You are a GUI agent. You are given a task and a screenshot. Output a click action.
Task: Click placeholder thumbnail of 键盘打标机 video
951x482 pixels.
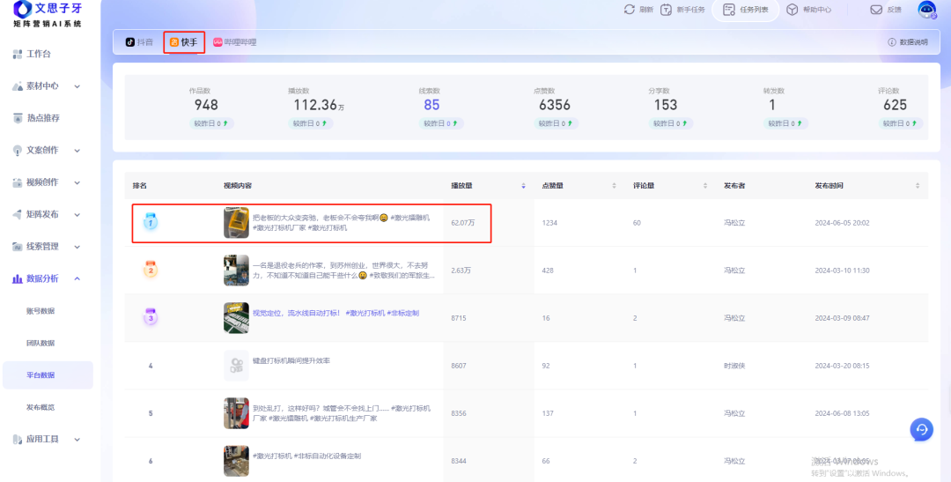pyautogui.click(x=236, y=366)
